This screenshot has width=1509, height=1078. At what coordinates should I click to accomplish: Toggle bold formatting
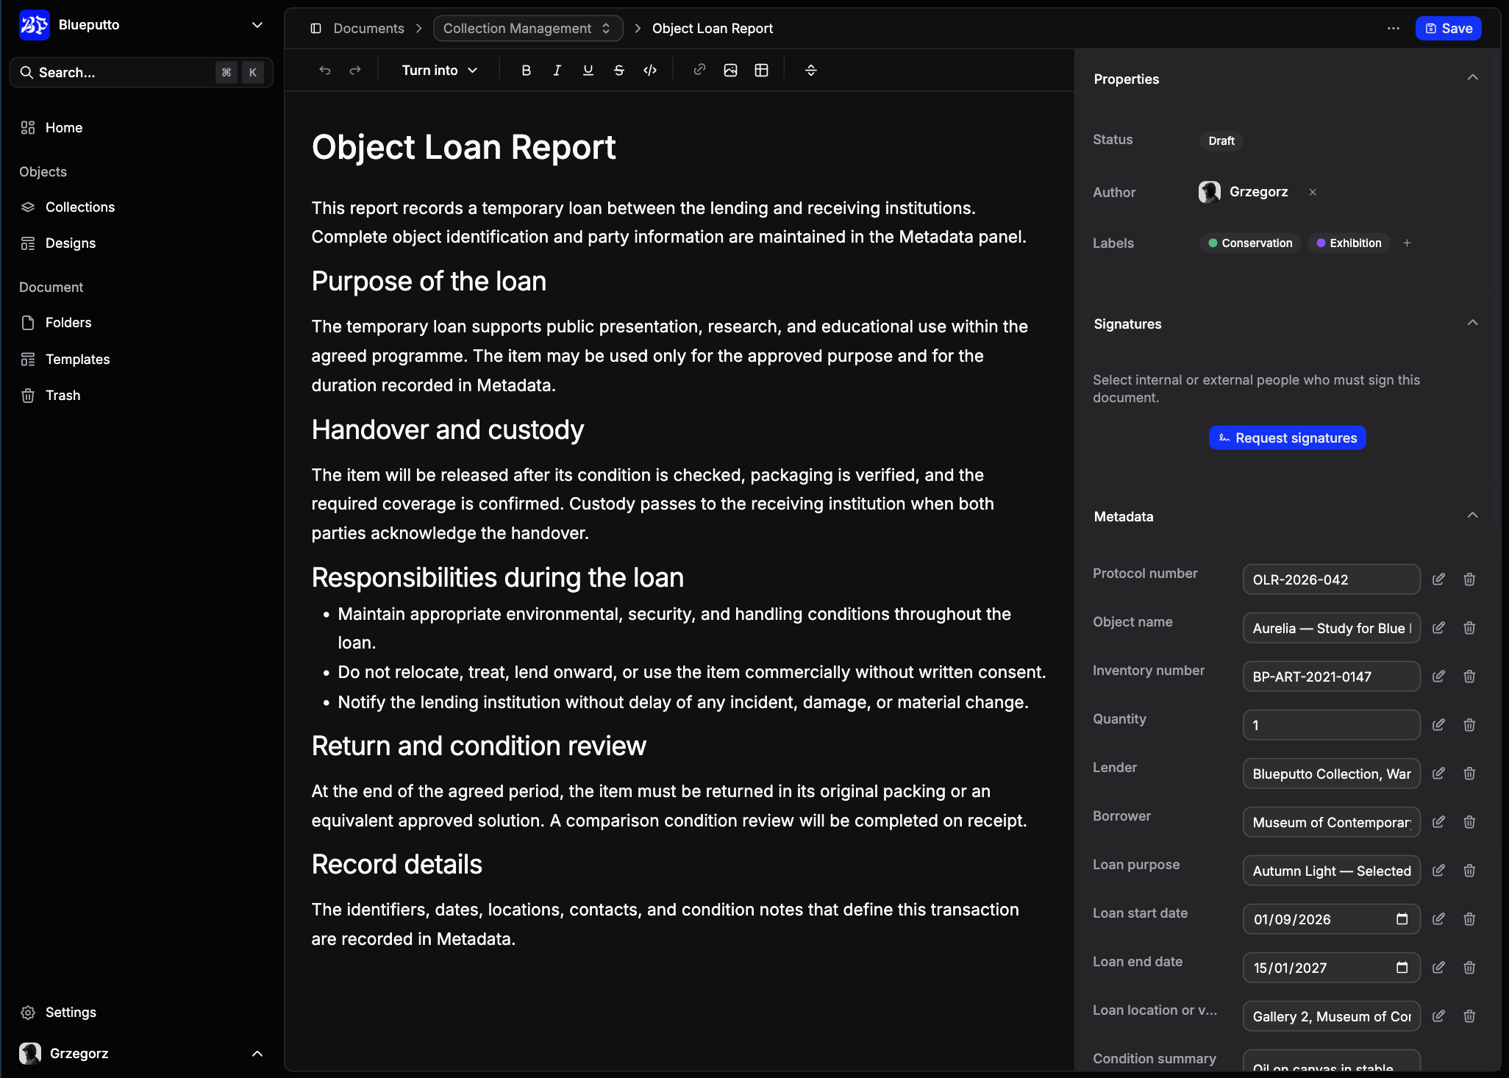pos(526,71)
